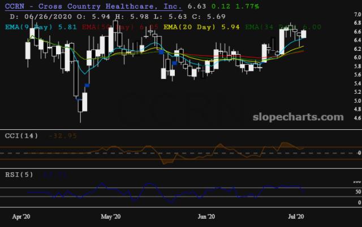This screenshot has width=362, height=227.
Task: Click the RSI 50 level label
Action: (x=358, y=191)
